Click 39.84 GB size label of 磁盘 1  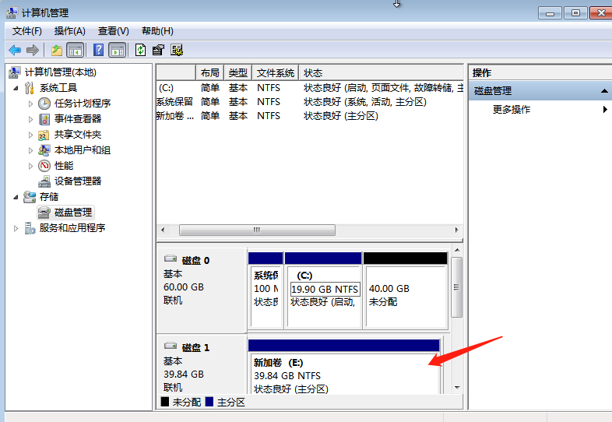(184, 374)
